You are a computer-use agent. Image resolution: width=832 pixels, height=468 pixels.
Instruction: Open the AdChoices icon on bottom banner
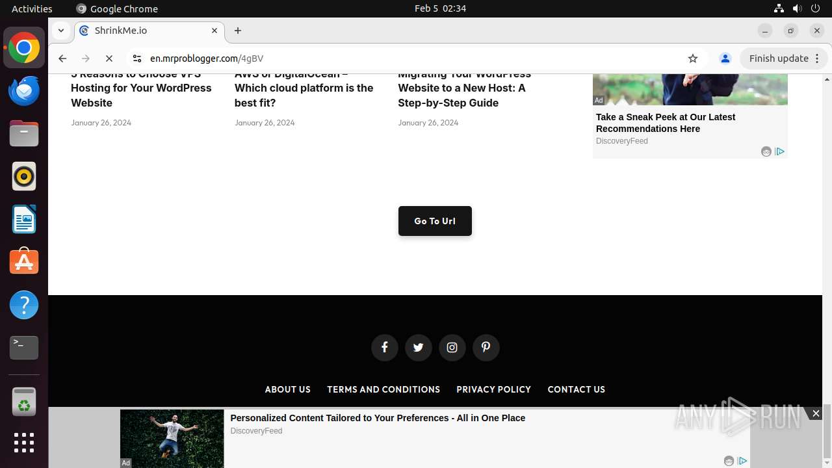coord(742,461)
